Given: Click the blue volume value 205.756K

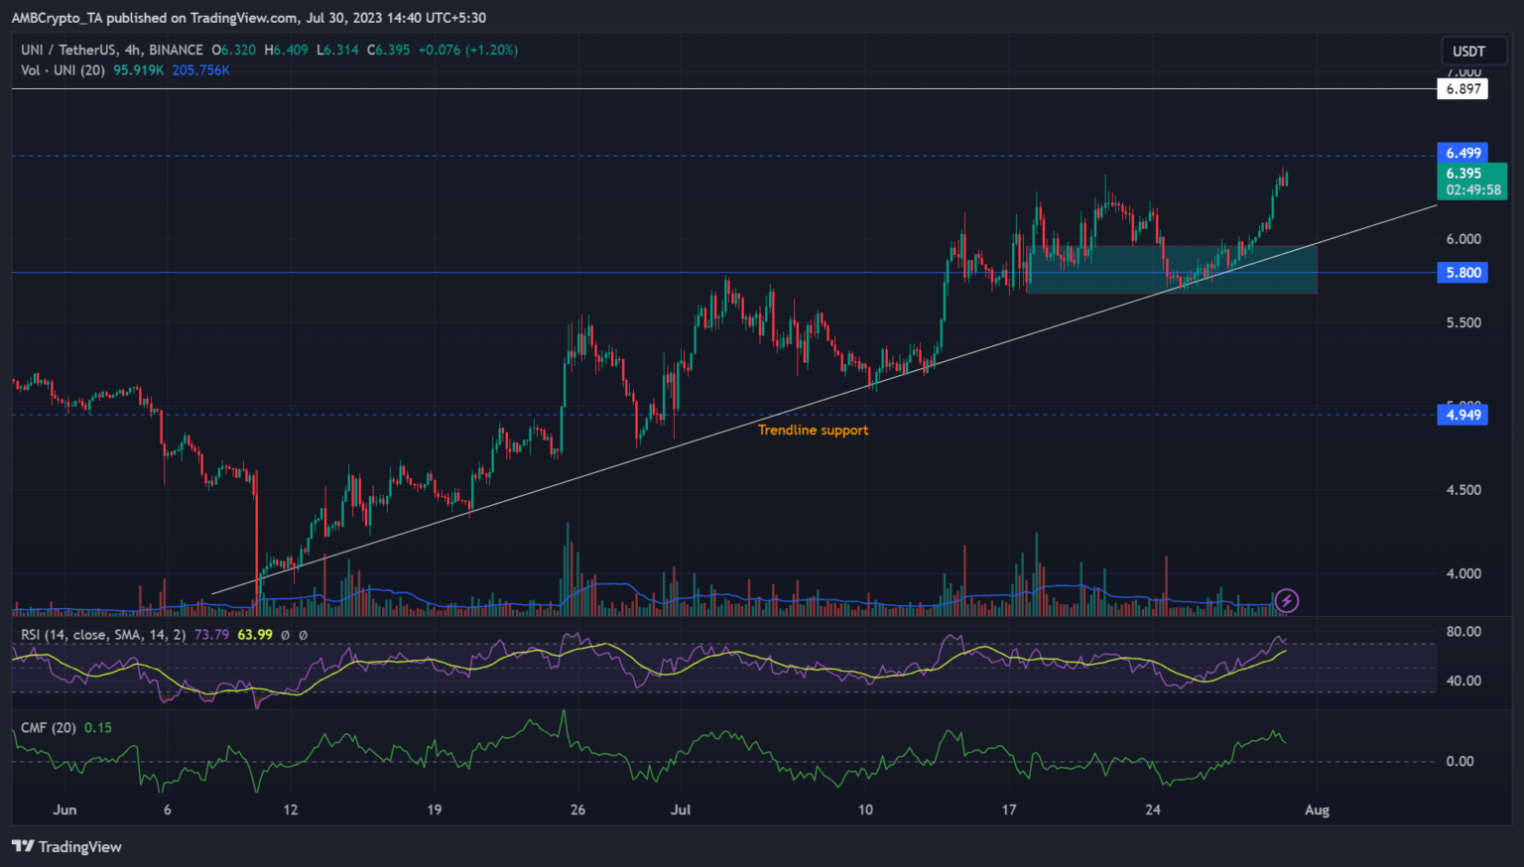Looking at the screenshot, I should pos(200,70).
